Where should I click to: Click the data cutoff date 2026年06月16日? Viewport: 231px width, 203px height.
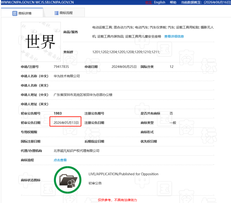point(217,2)
